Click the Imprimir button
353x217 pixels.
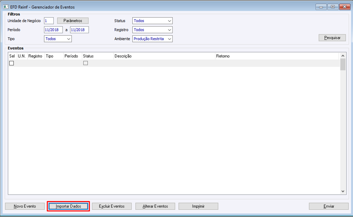198,206
